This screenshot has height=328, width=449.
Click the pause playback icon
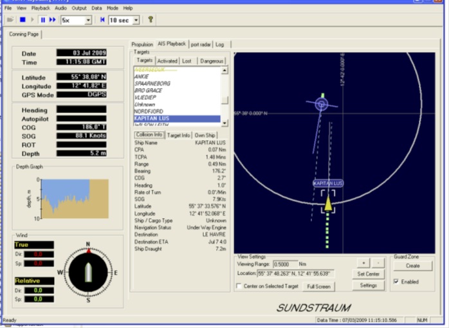click(x=43, y=20)
